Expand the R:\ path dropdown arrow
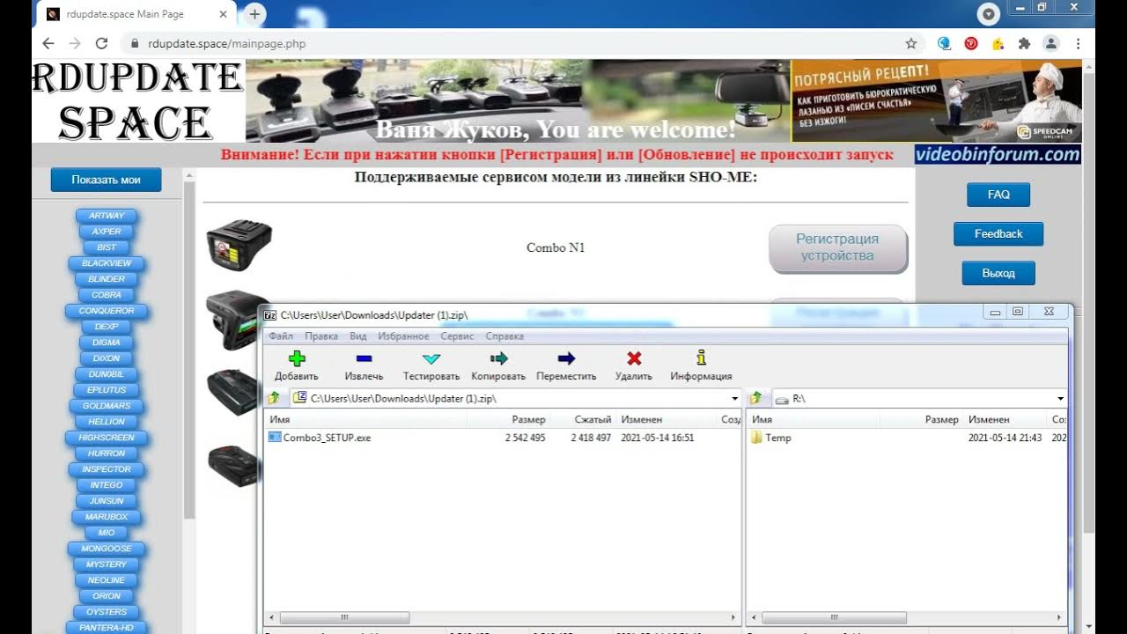The width and height of the screenshot is (1127, 634). (1060, 399)
